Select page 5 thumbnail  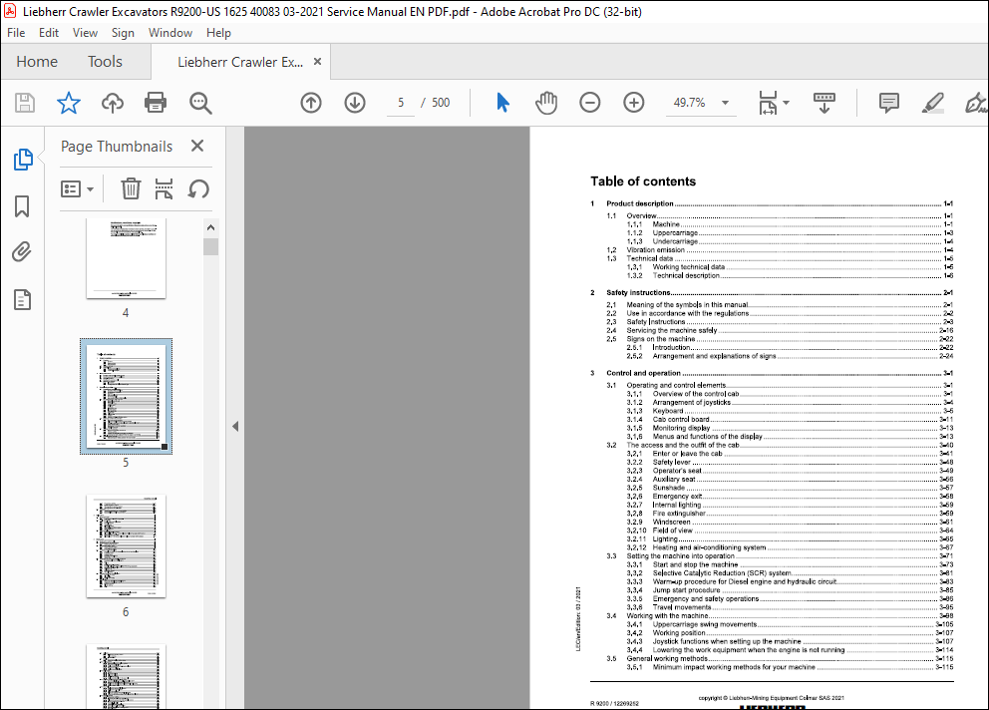(126, 396)
